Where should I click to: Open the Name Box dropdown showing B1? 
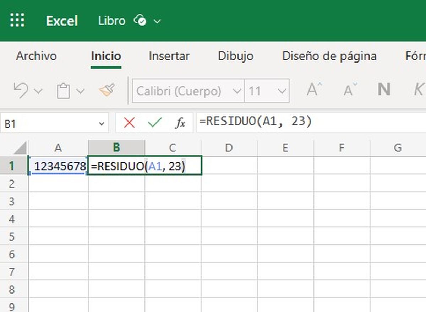(x=100, y=123)
